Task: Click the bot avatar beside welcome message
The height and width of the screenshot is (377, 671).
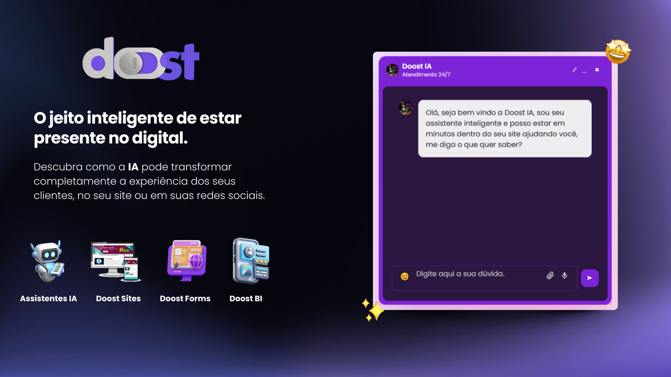Action: [405, 108]
